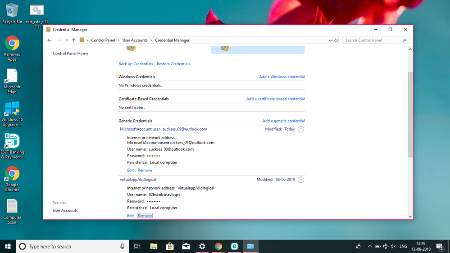
Task: Open File Explorer from taskbar
Action: click(154, 246)
